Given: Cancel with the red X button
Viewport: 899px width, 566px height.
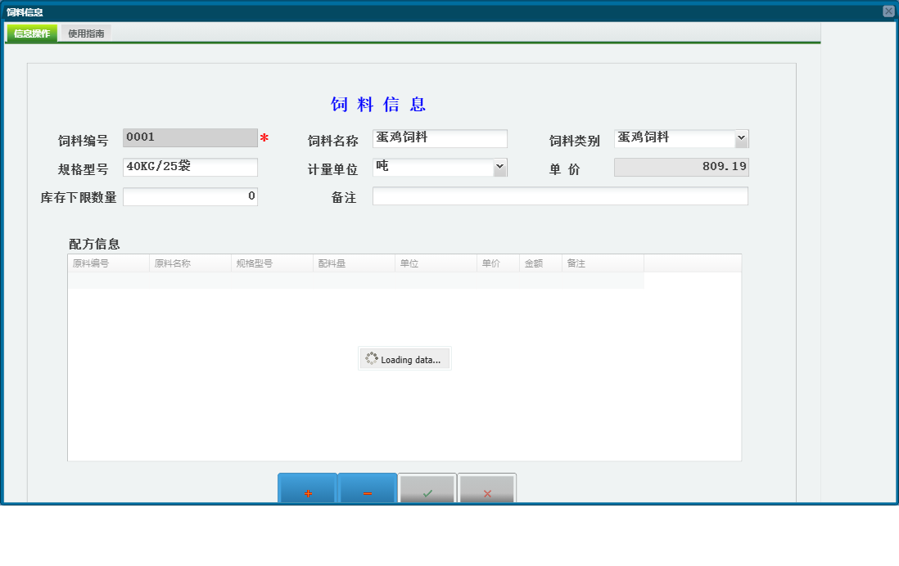Looking at the screenshot, I should tap(487, 489).
